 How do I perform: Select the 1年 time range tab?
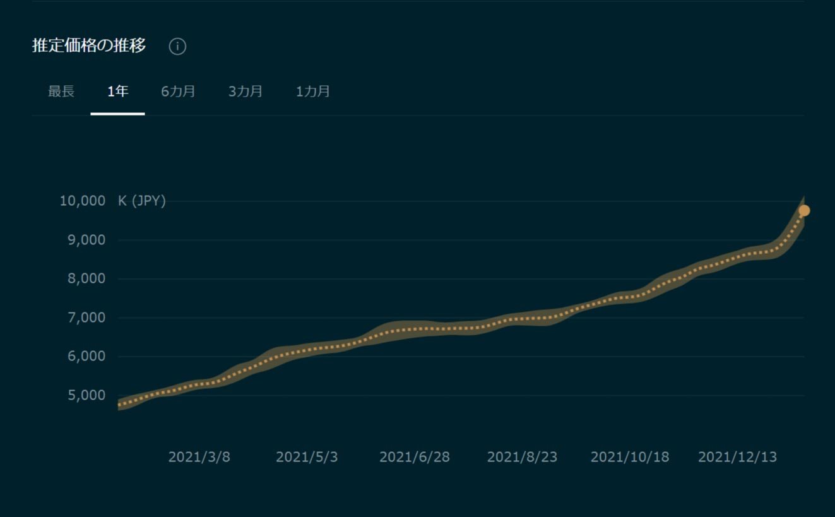pyautogui.click(x=117, y=92)
